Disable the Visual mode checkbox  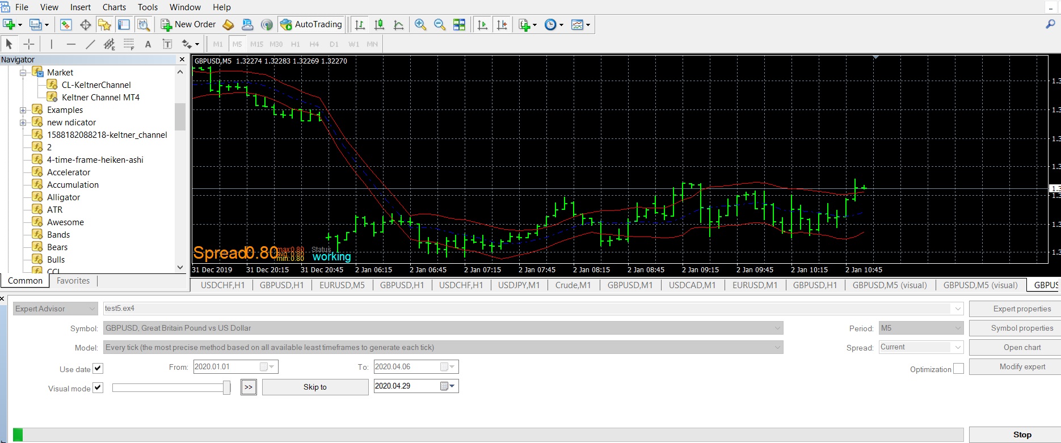coord(98,387)
